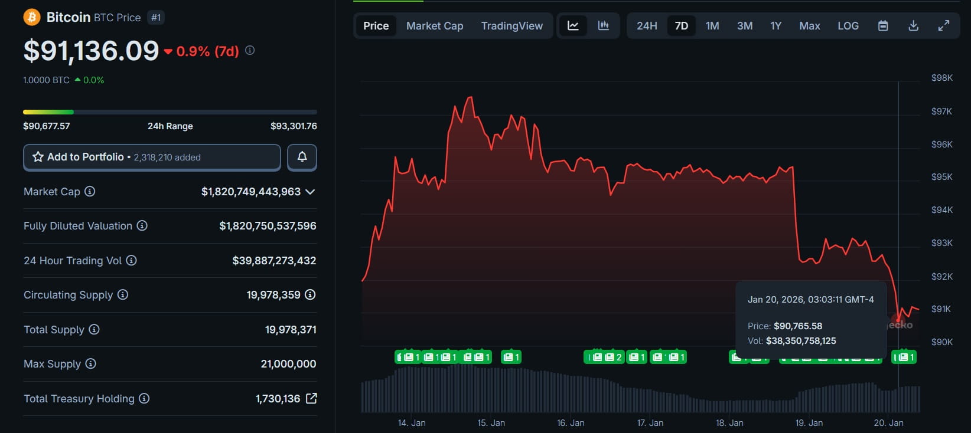Select the Max time range button

click(x=809, y=25)
